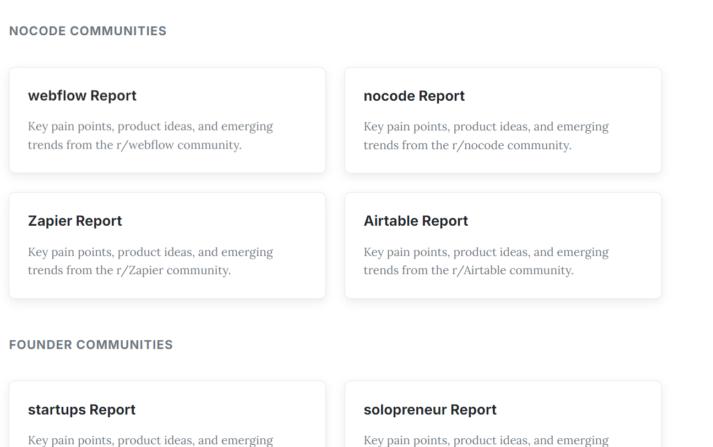Click the "startups Report" title text
713x447 pixels.
[81, 410]
